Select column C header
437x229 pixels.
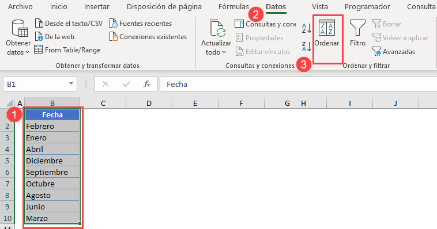pos(103,104)
